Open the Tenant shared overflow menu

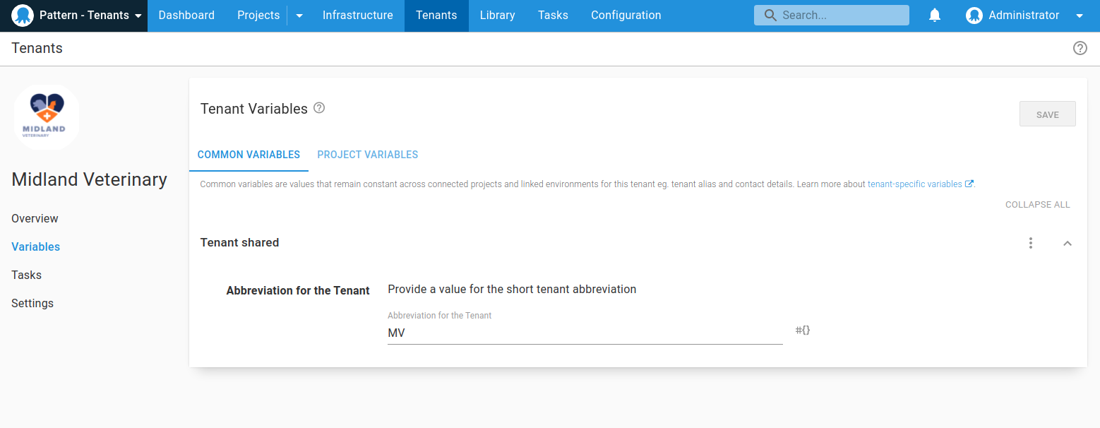[x=1031, y=243]
